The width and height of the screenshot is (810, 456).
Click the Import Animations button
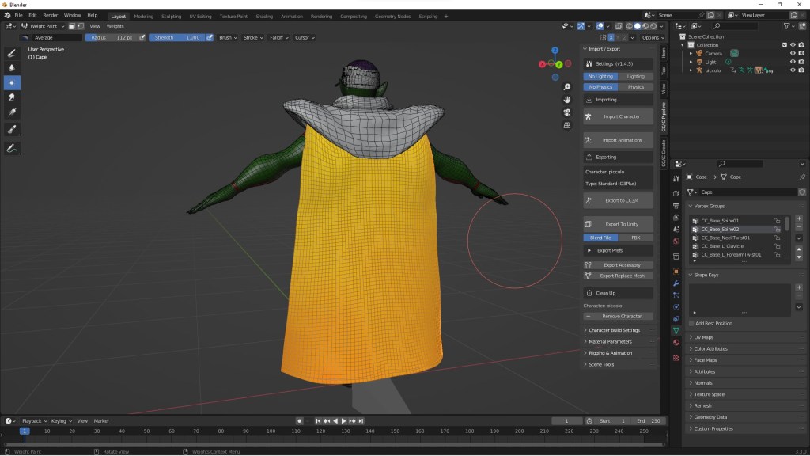pos(619,140)
